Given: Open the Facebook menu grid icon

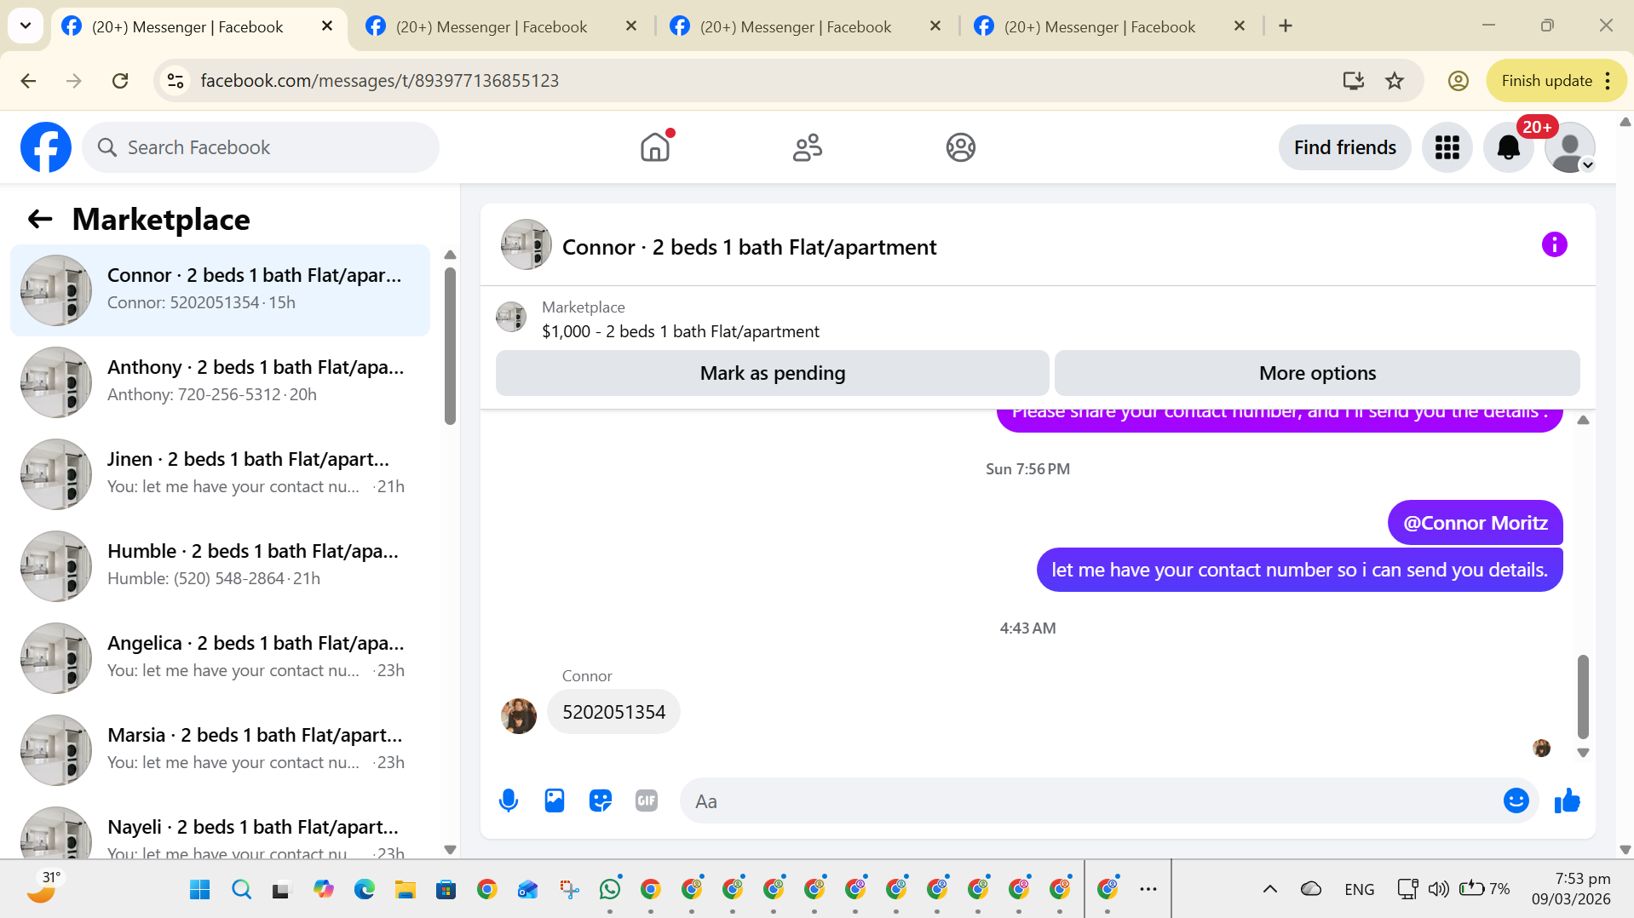Looking at the screenshot, I should pos(1447,147).
